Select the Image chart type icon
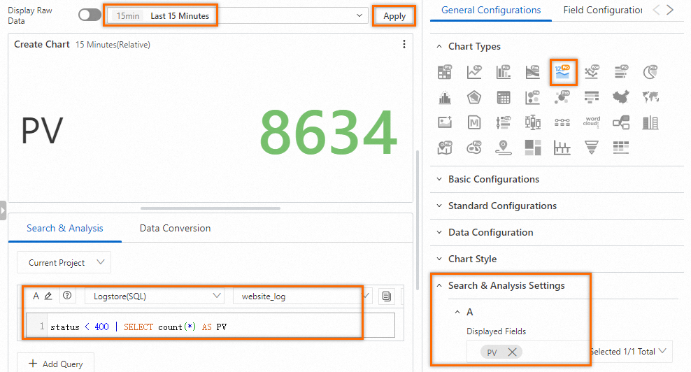 [x=445, y=122]
